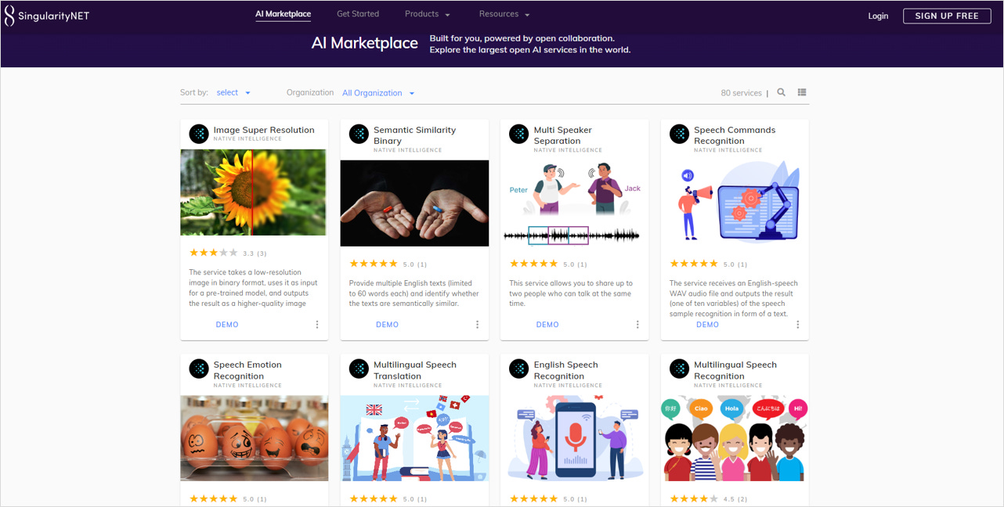Open the Sort by select dropdown
Screen dimensions: 1004x507
coord(233,92)
